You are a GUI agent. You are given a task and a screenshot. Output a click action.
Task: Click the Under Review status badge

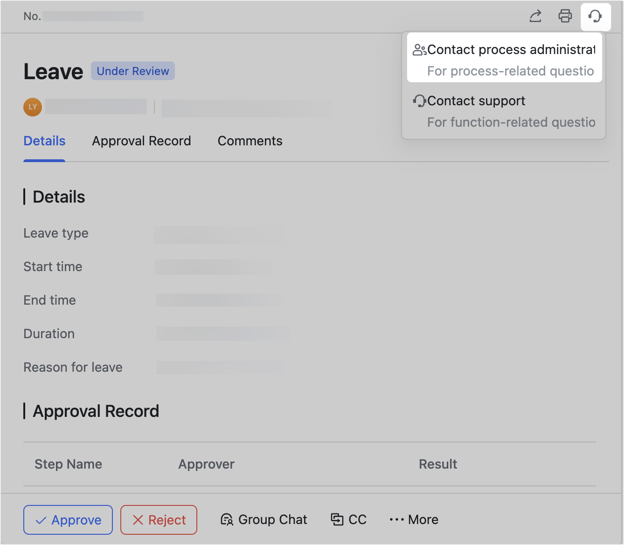pyautogui.click(x=133, y=71)
